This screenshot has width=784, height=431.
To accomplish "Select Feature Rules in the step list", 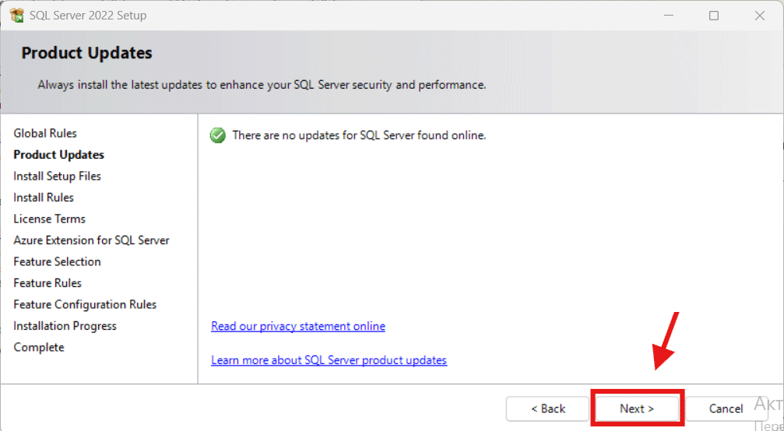I will tap(47, 283).
